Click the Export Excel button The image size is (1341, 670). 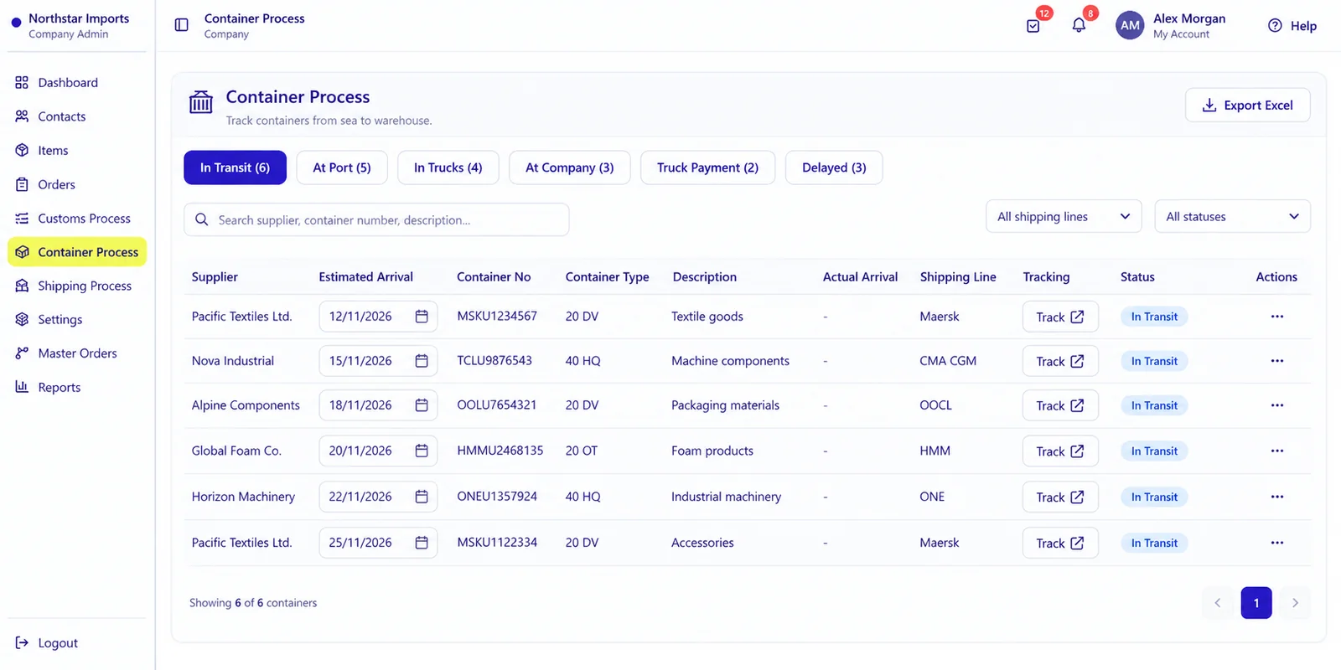coord(1247,106)
